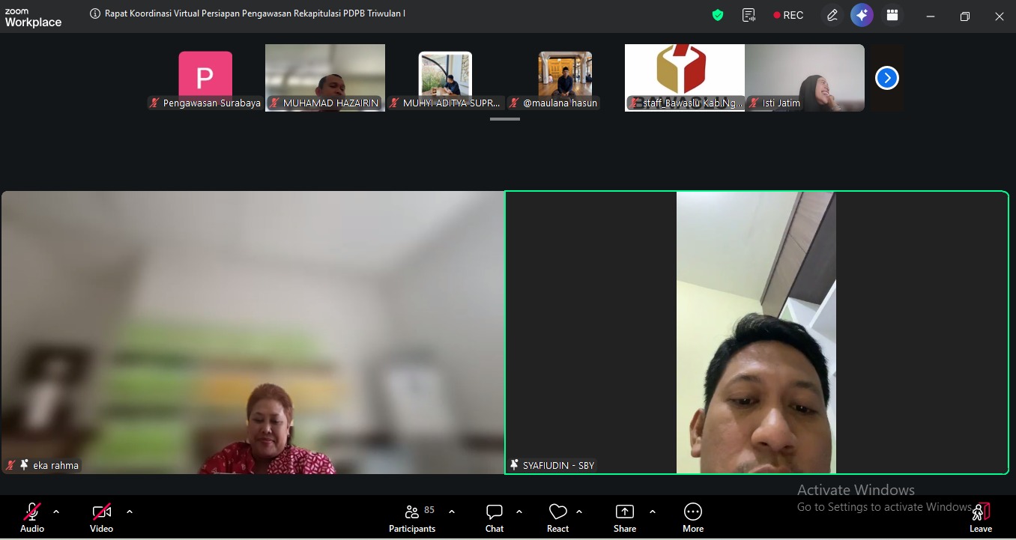1016x540 pixels.
Task: Open the React heart icon
Action: click(557, 518)
